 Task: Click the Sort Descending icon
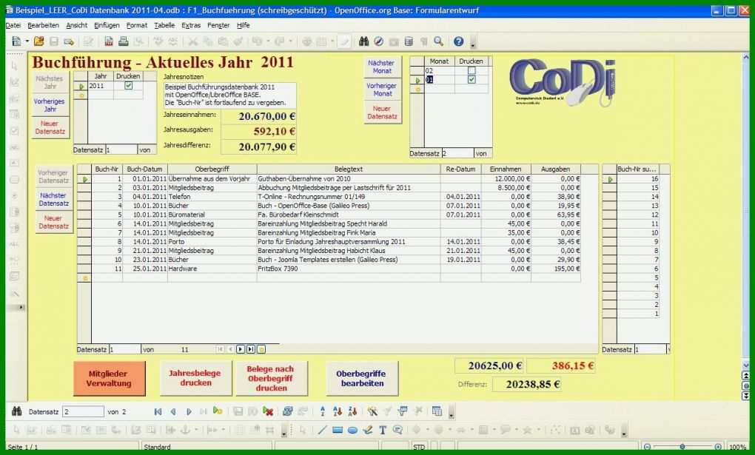coord(352,411)
